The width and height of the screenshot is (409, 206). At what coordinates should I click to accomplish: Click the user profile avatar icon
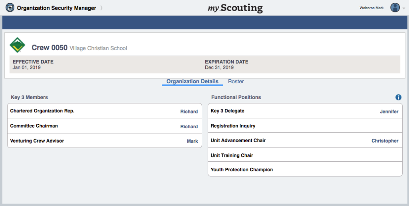395,8
